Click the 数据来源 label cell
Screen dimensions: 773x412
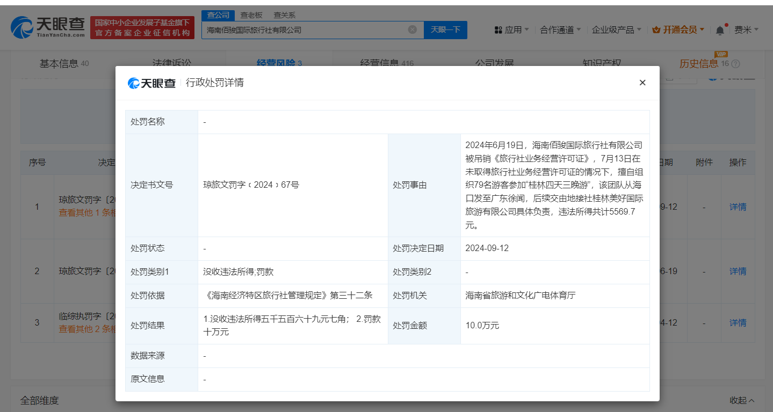(x=162, y=356)
